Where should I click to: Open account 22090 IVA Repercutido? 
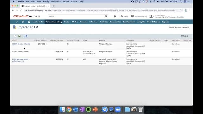20,60
